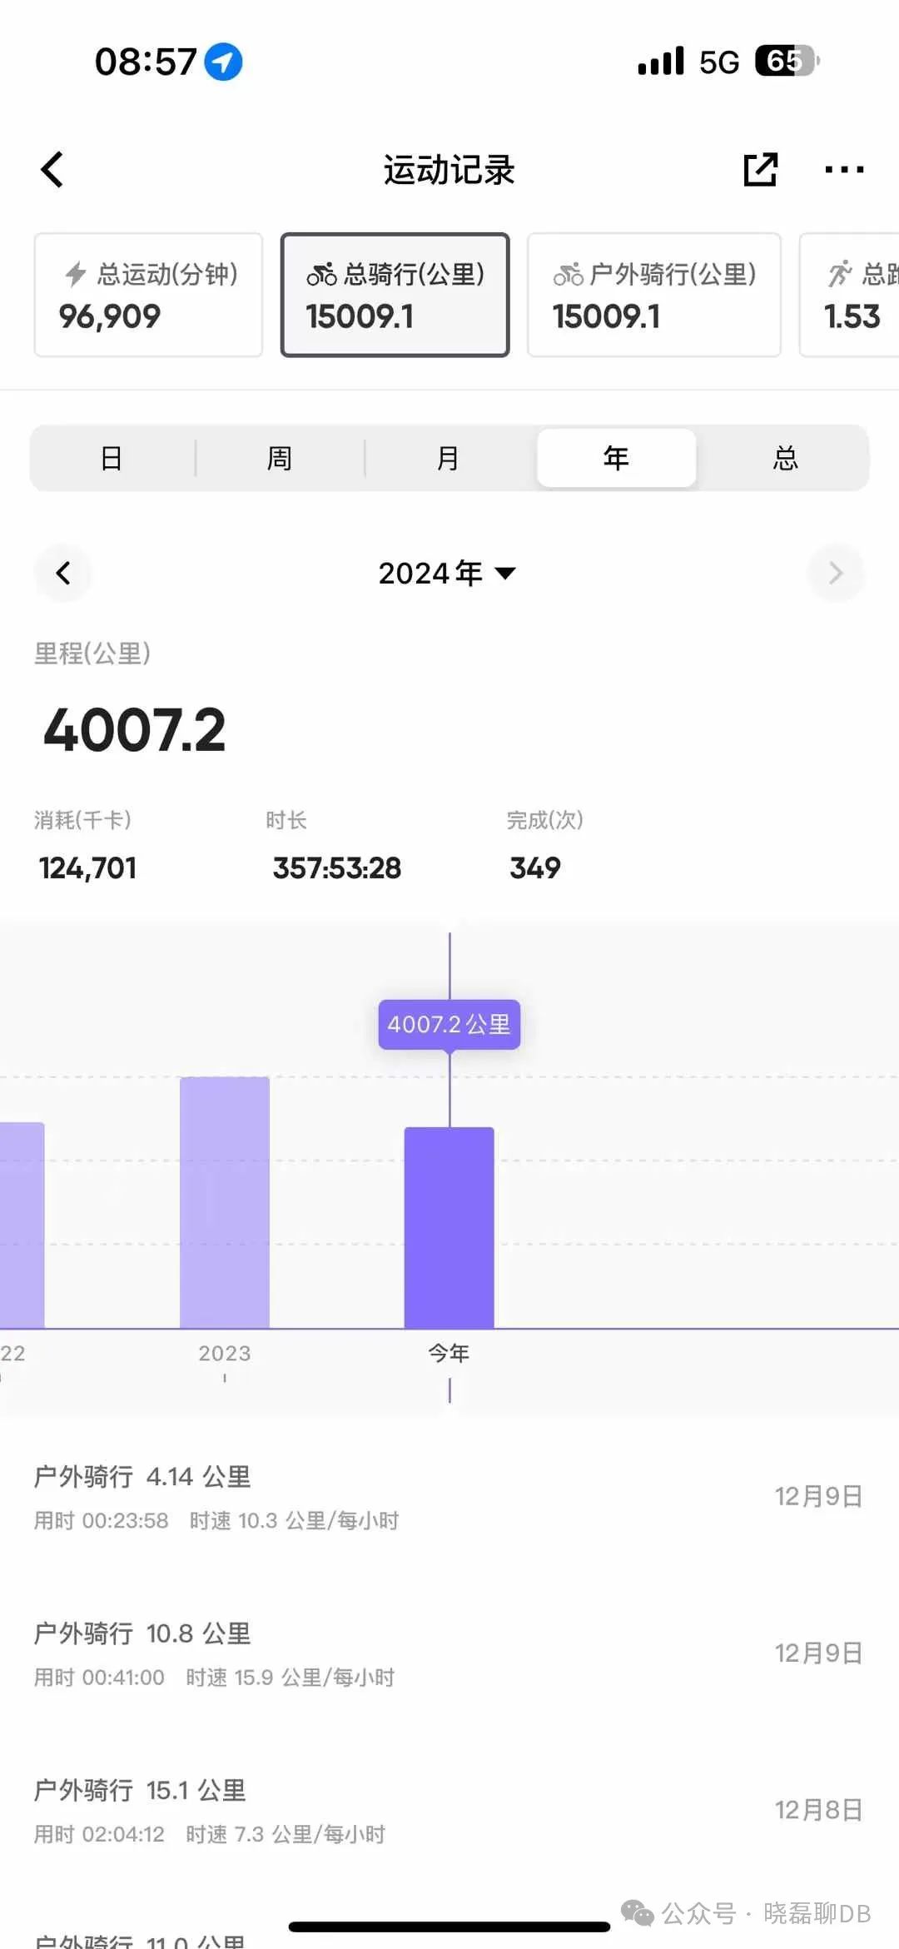
Task: Tap the 4007.2公里 chart tooltip
Action: tap(449, 1024)
